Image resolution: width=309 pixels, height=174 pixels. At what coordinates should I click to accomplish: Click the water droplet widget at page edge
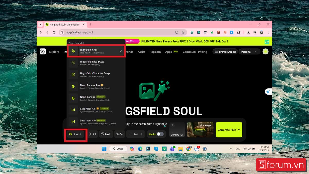point(268,92)
